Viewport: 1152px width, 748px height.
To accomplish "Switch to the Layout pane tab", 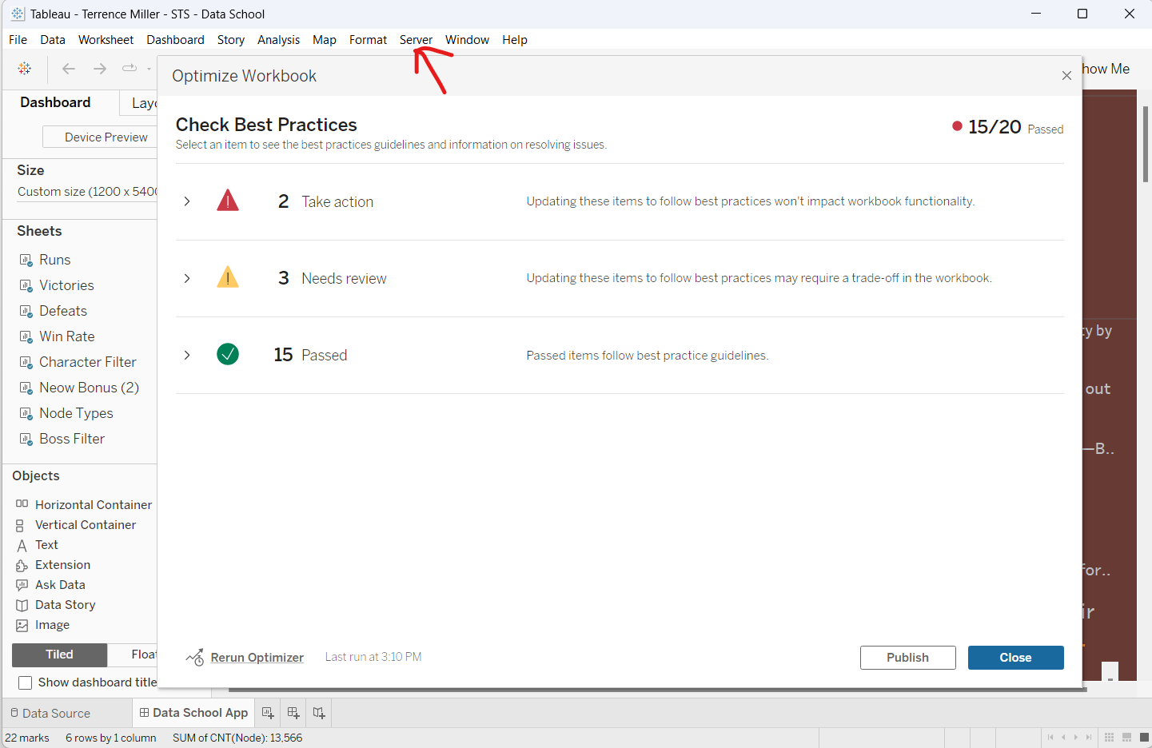I will (138, 103).
